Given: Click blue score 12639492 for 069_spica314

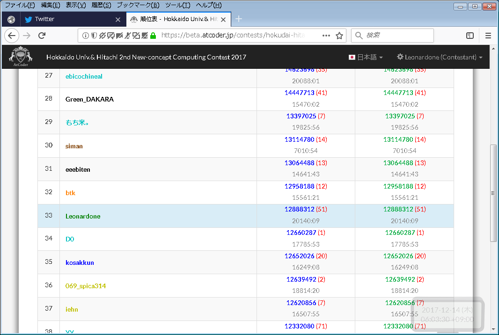Looking at the screenshot, I should (301, 280).
